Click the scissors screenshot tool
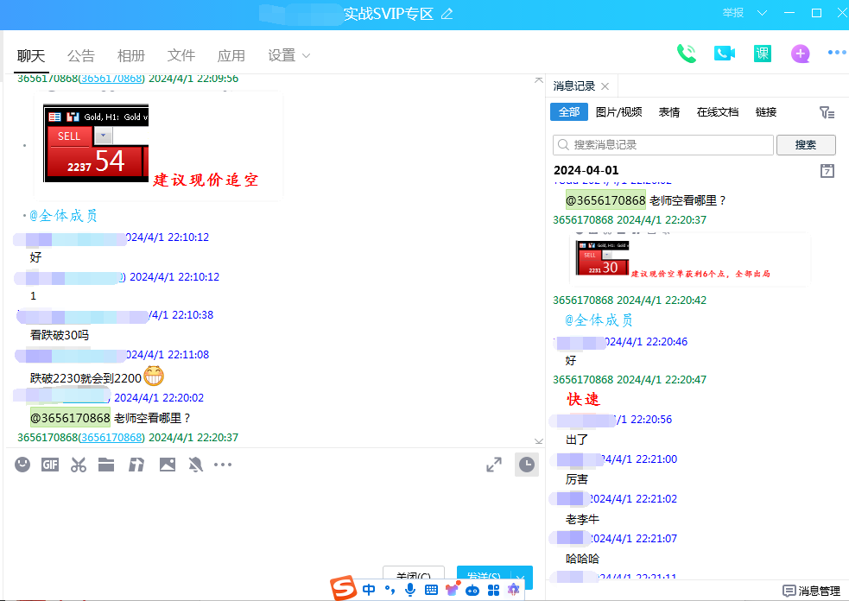The height and width of the screenshot is (601, 849). tap(79, 465)
